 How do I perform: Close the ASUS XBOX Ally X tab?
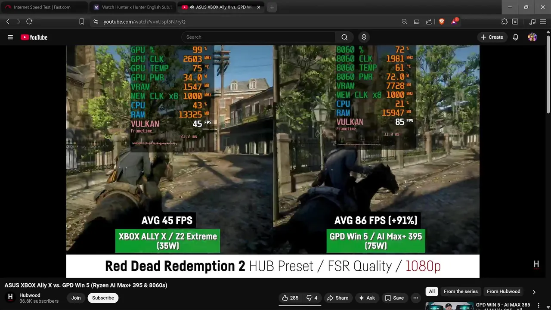point(259,7)
